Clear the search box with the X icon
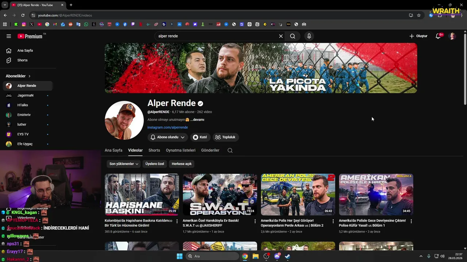 click(x=281, y=36)
